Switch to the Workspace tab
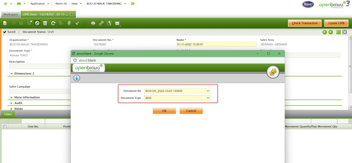The width and height of the screenshot is (352, 163). click(x=11, y=14)
